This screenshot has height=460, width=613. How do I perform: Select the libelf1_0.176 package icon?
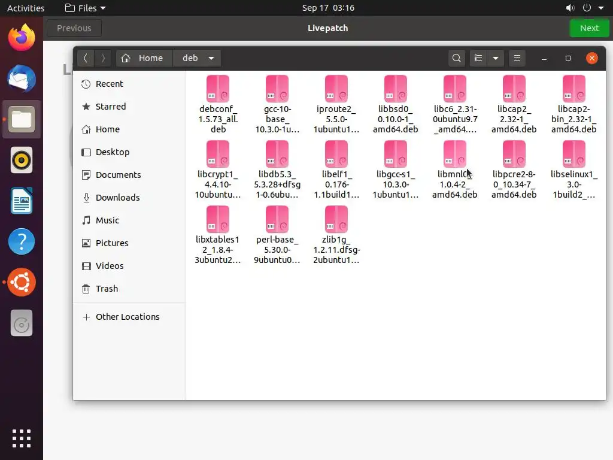click(336, 154)
